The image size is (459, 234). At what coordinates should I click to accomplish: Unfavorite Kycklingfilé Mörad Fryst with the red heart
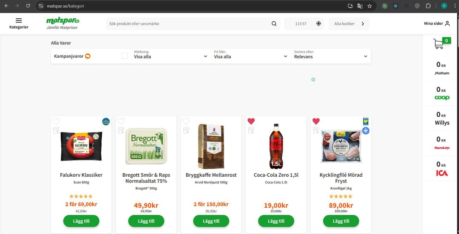[316, 121]
